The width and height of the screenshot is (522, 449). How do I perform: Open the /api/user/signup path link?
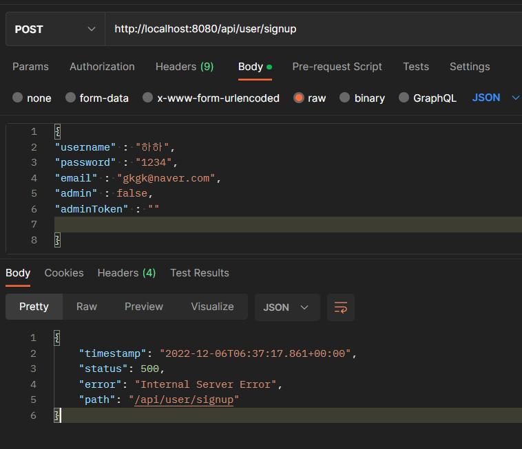click(x=184, y=399)
